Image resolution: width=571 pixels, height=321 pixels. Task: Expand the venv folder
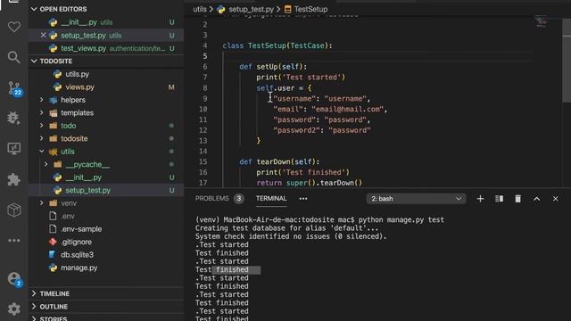point(68,203)
